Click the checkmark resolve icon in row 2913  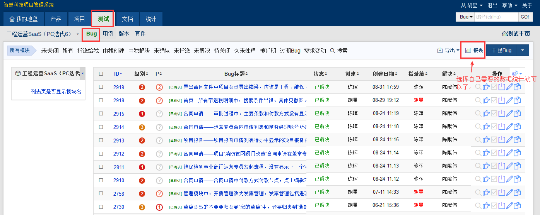click(x=494, y=140)
